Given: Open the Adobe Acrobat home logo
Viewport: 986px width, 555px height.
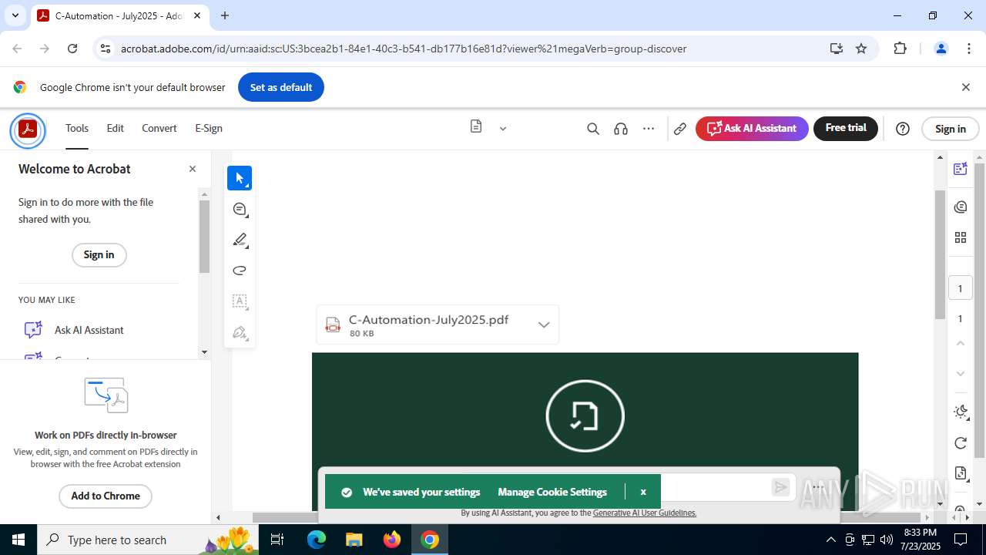Looking at the screenshot, I should point(28,129).
